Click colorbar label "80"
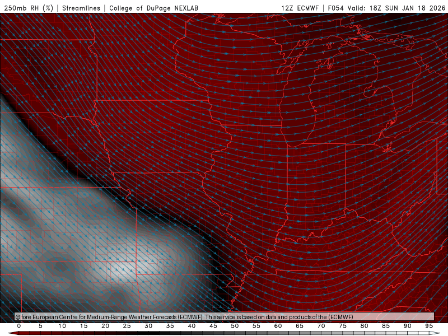The image size is (448, 336). (365, 326)
